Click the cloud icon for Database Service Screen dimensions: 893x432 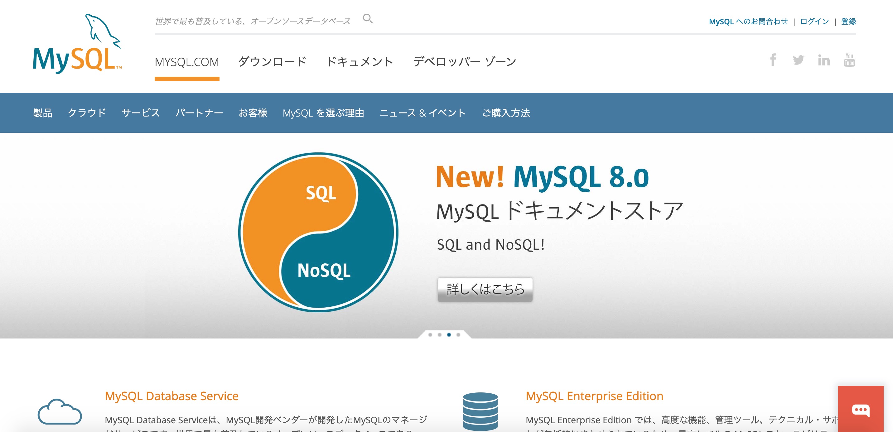(x=60, y=411)
